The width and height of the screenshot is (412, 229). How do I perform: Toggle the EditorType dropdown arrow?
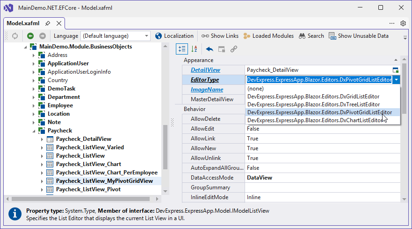tap(396, 80)
